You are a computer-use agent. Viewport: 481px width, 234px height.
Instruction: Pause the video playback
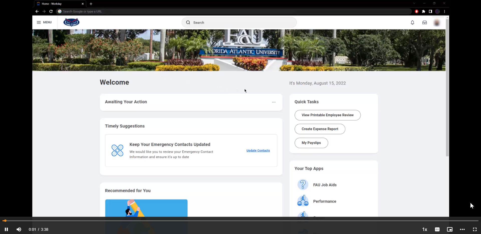pos(6,229)
